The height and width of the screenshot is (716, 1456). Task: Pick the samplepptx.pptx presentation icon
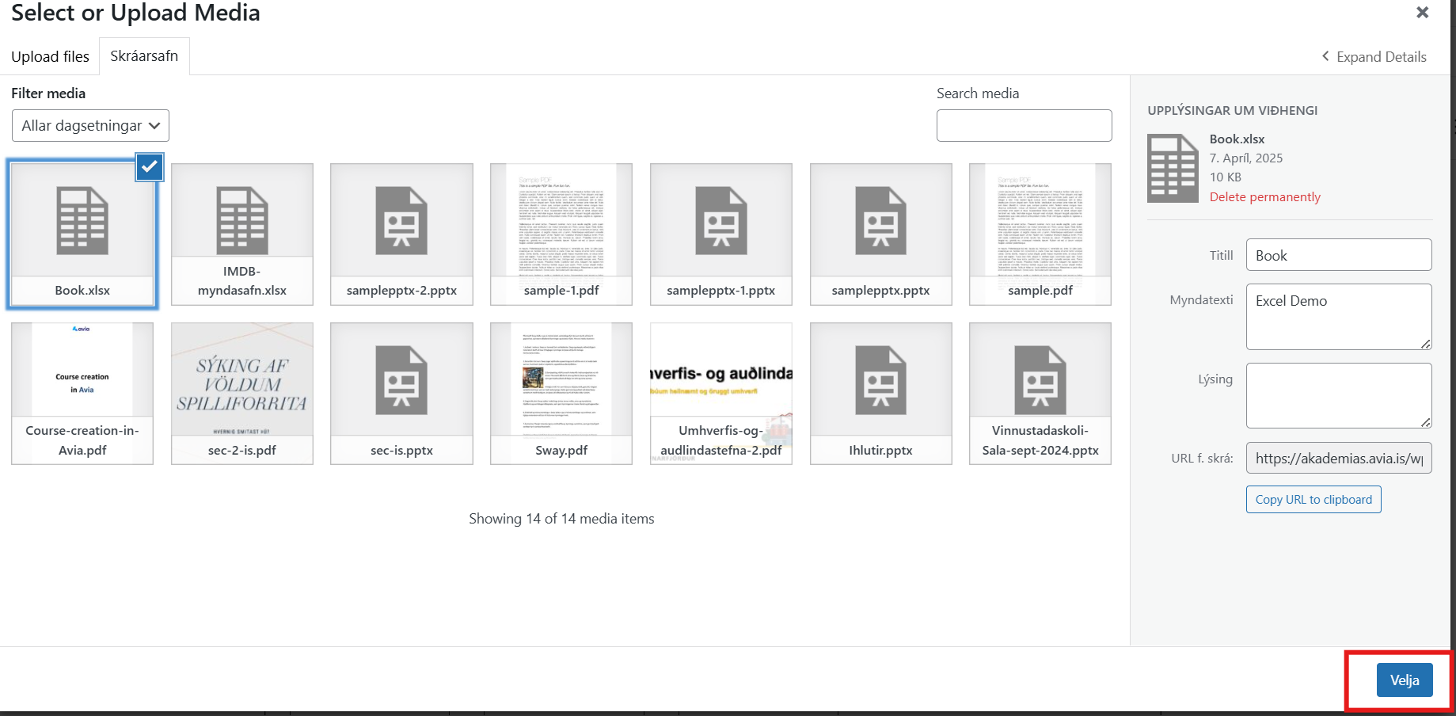coord(880,221)
